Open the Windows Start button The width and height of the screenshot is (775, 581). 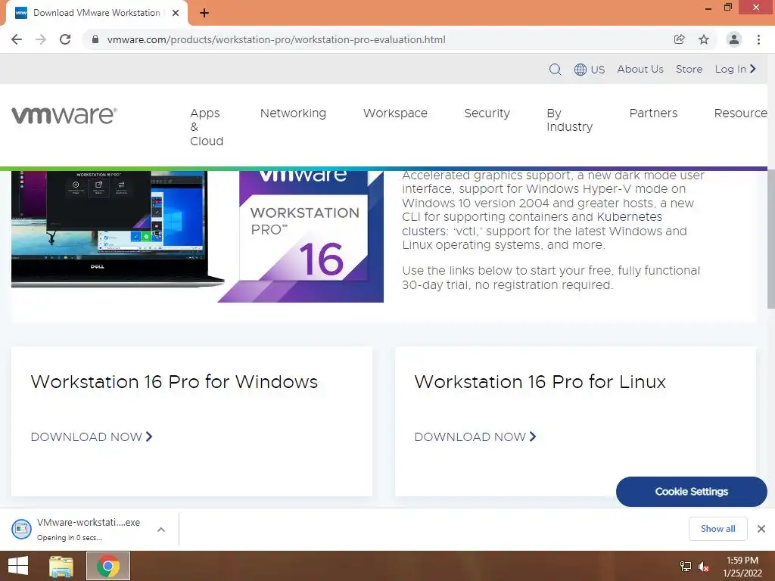click(18, 566)
